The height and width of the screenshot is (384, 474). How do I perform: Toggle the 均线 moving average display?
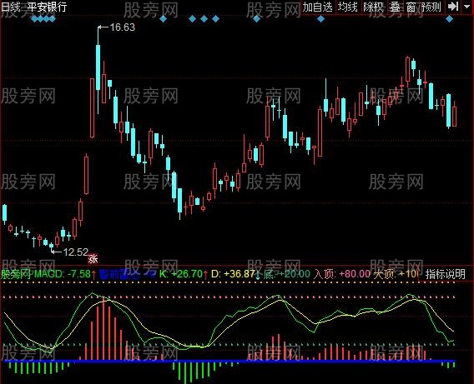click(348, 7)
